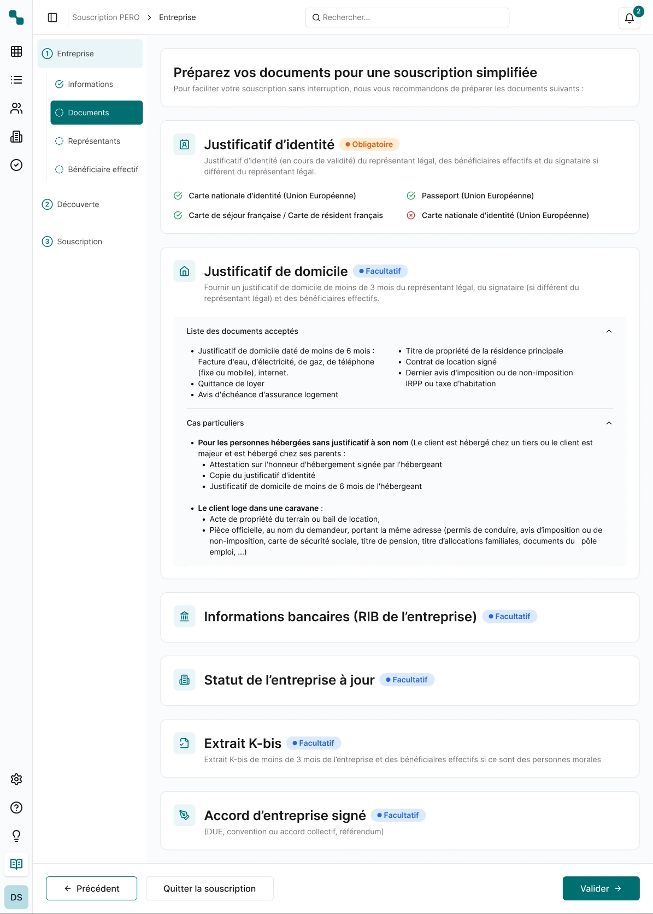The height and width of the screenshot is (914, 653).
Task: Click 'Passeport (Union Européenne)' text
Action: point(478,196)
